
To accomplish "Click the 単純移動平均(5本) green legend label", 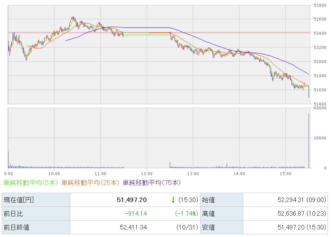I will tap(31, 183).
